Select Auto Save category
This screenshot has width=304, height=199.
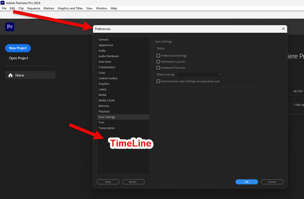(123, 62)
